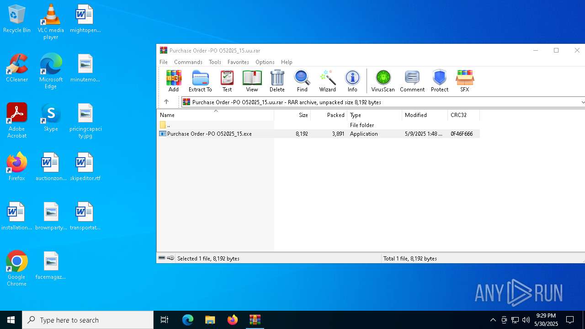Run the Test archive tool
The image size is (585, 329).
(x=227, y=81)
